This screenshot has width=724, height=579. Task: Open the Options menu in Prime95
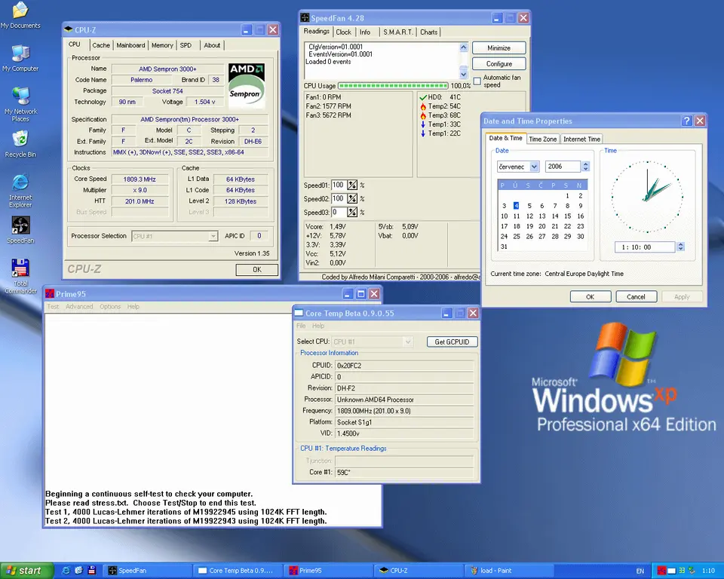110,307
